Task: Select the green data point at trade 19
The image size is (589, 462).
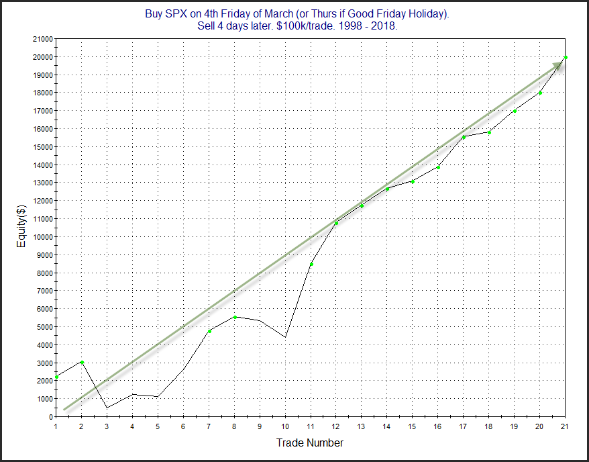Action: pos(515,111)
